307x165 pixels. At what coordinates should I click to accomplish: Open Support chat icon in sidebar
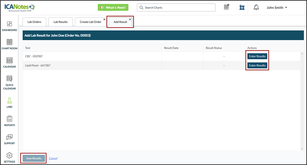click(9, 138)
